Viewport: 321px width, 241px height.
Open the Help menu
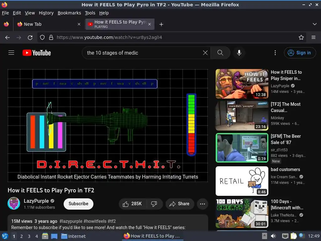104,13
